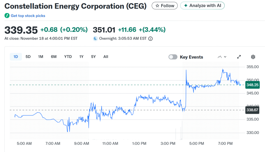
Task: Select the 1M chart range
Action: (x=41, y=57)
